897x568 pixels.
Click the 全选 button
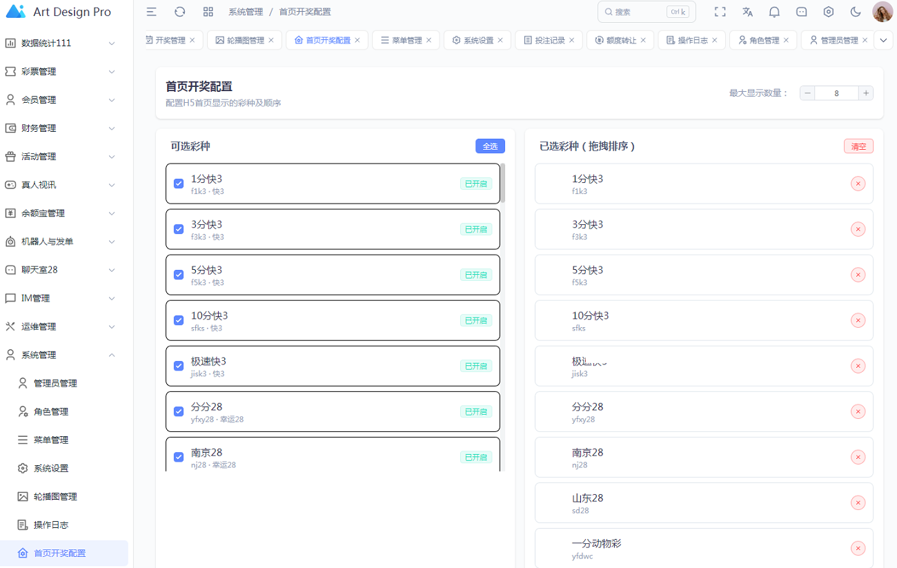490,146
